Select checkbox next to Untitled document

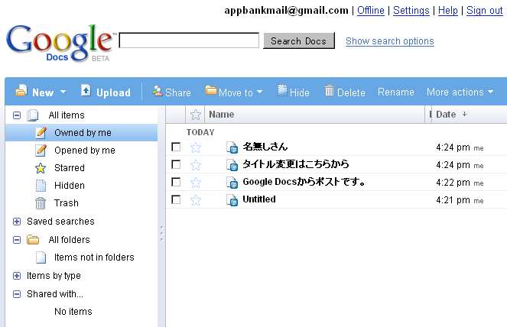coord(176,199)
